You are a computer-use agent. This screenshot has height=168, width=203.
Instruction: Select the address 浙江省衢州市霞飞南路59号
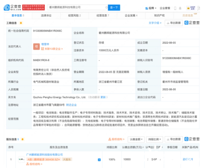pyautogui.click(x=49, y=105)
